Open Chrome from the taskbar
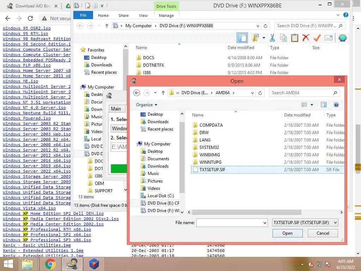 point(50,264)
